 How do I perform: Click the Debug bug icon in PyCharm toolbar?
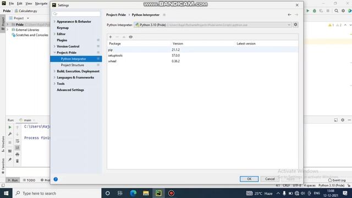(315, 11)
